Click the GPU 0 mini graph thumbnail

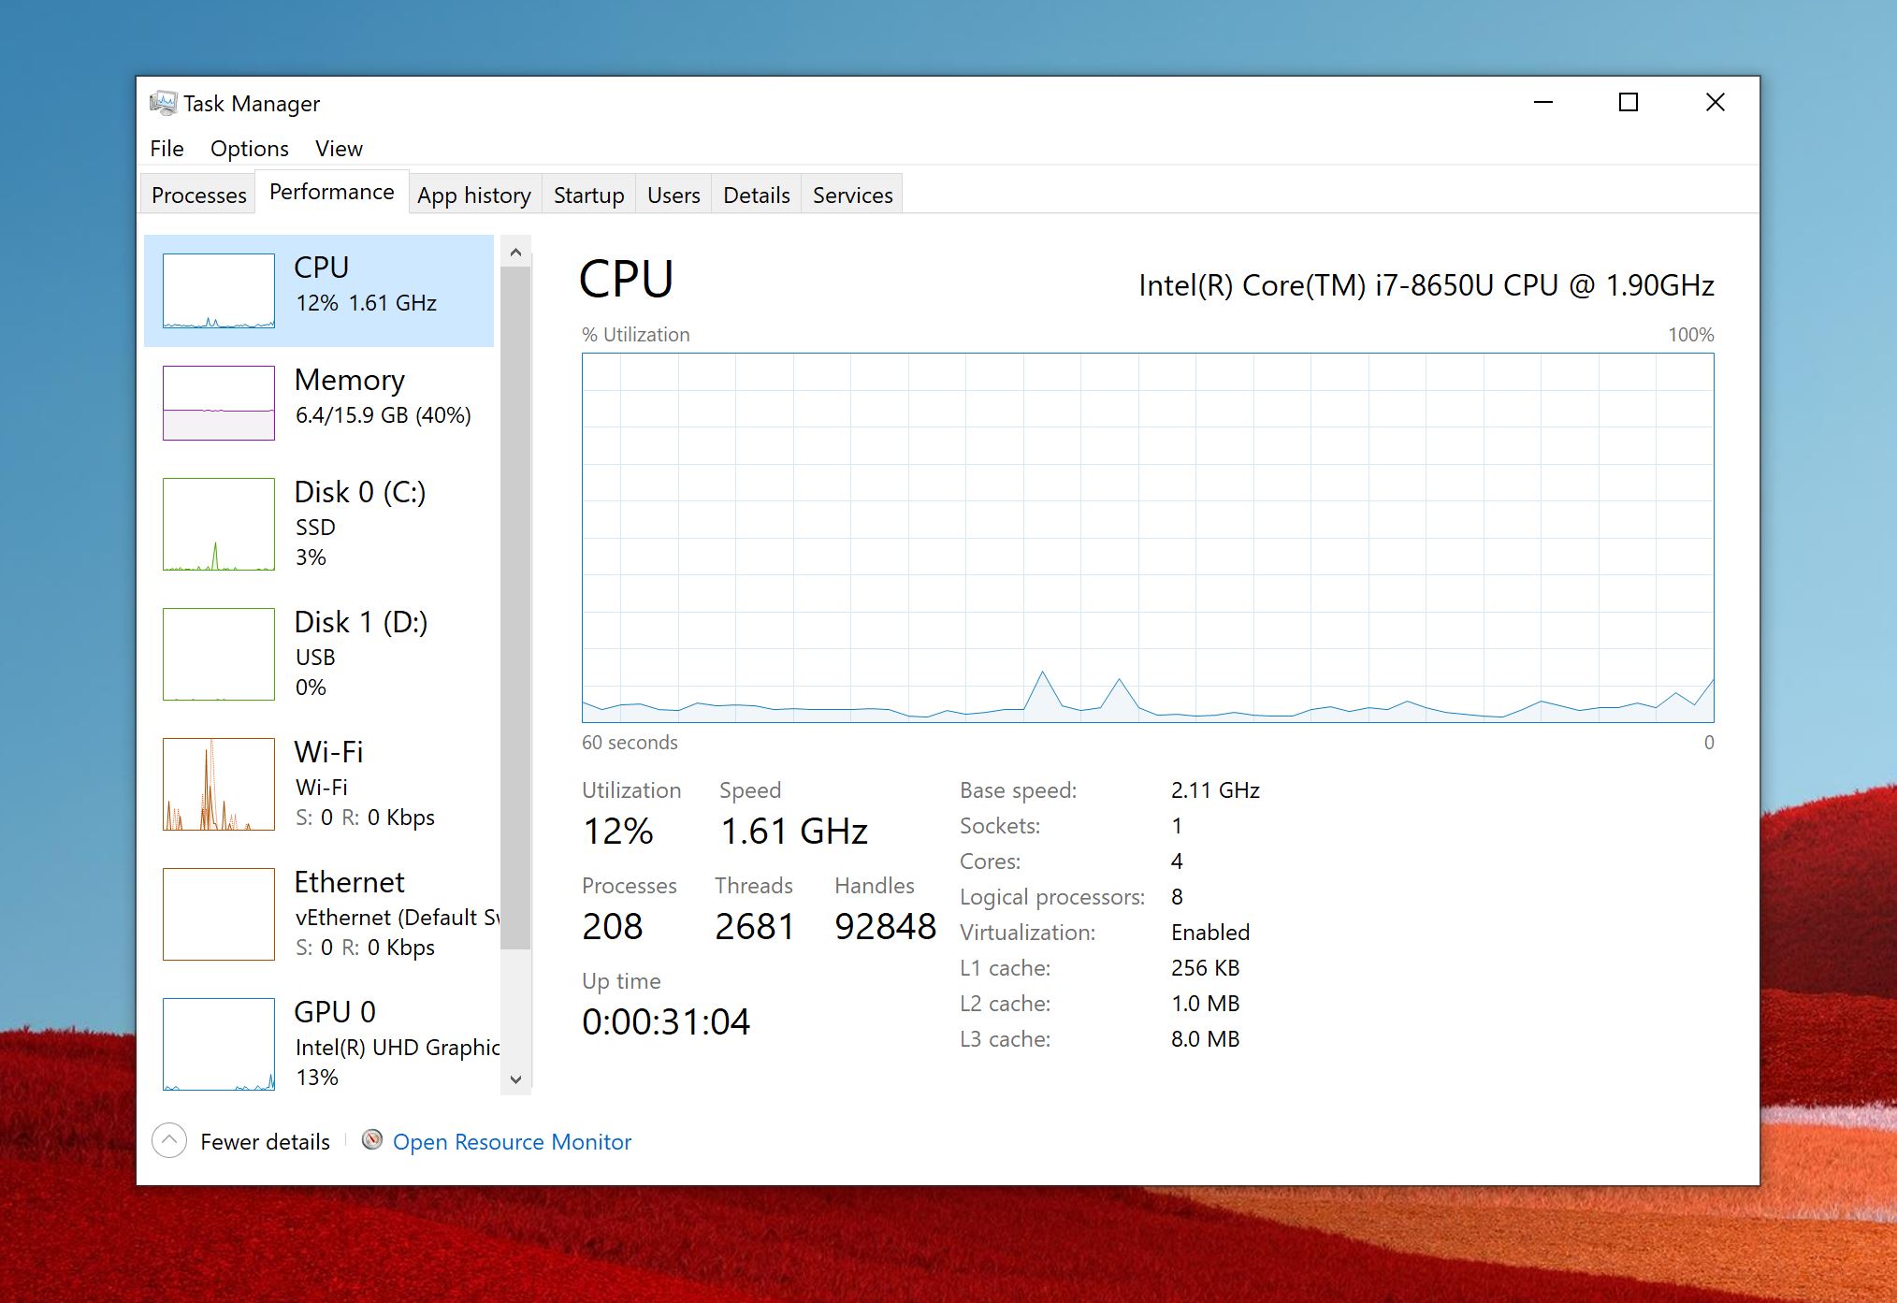[x=219, y=1044]
